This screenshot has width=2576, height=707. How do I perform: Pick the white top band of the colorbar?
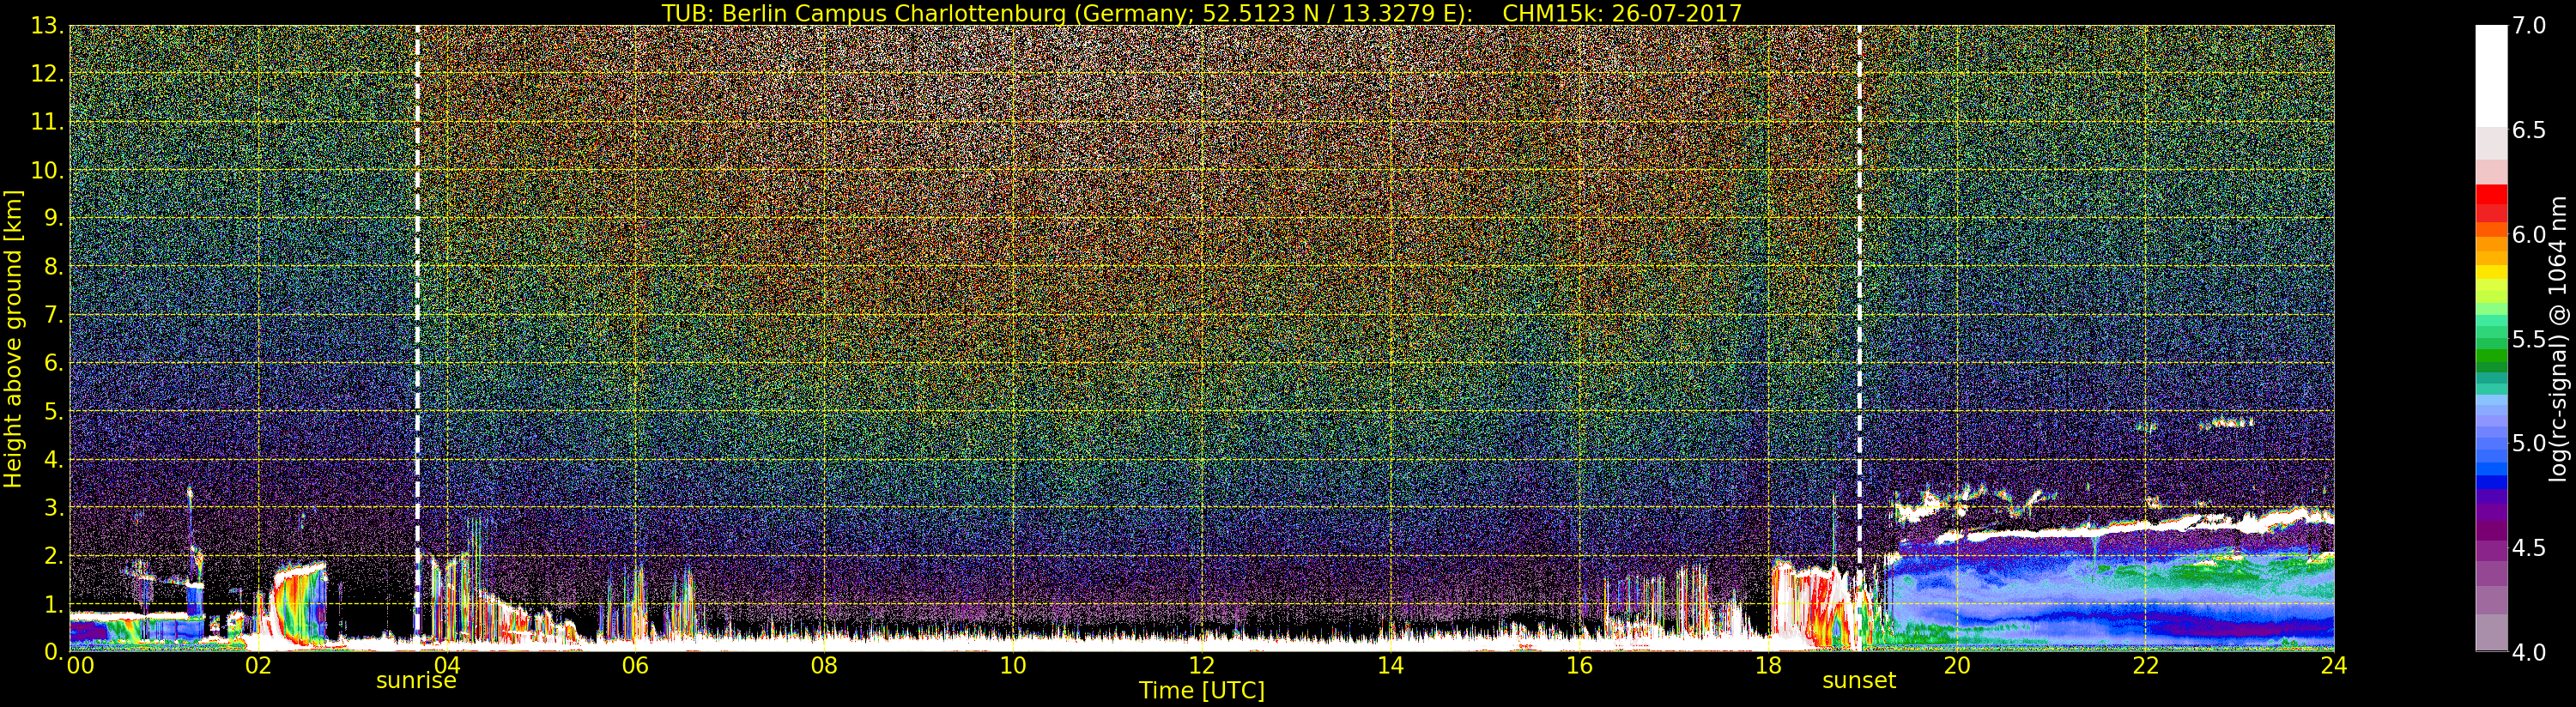pyautogui.click(x=2491, y=75)
